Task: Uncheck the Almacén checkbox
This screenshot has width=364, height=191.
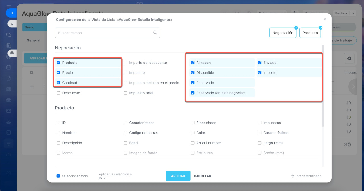Action: coord(193,63)
